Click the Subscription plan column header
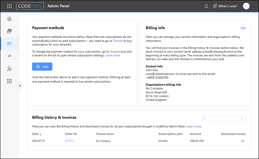This screenshot has width=259, height=159. (170, 134)
